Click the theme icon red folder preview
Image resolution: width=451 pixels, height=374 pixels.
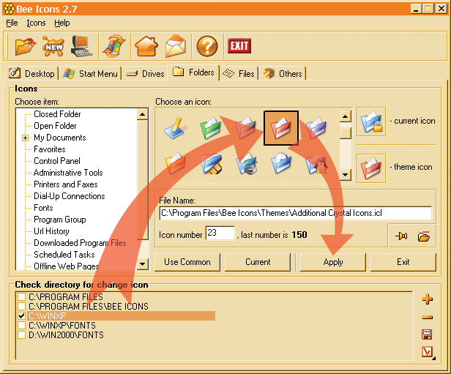(371, 168)
